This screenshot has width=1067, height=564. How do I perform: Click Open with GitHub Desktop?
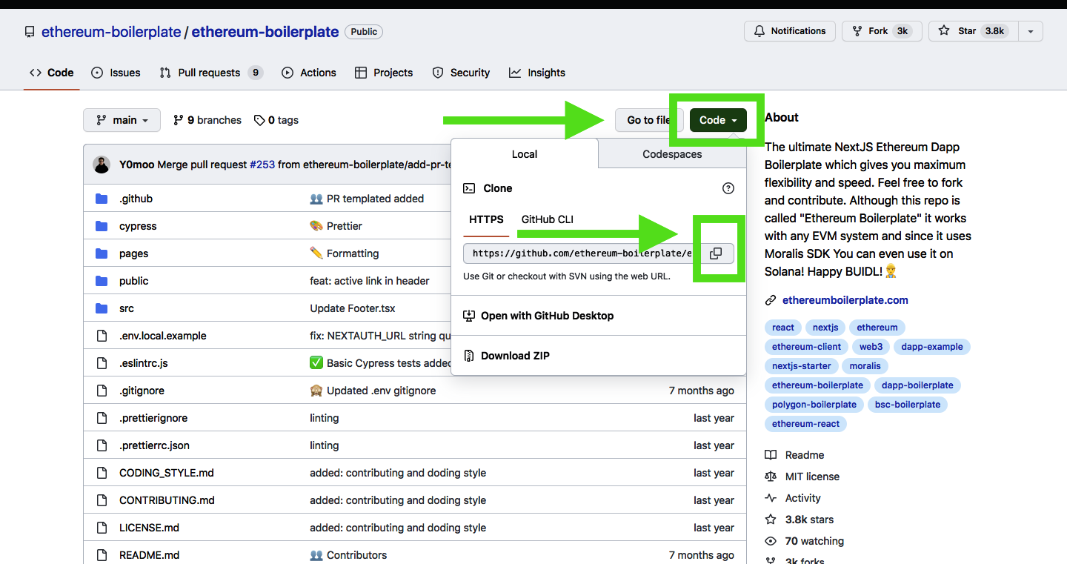click(x=547, y=316)
